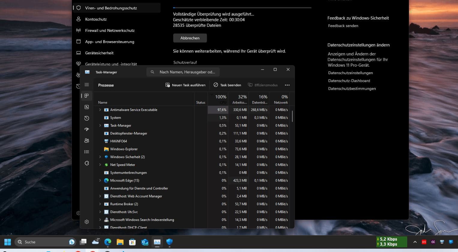458x252 pixels.
Task: Click the App- und Browsersteuerung window icon
Action: coord(79,41)
